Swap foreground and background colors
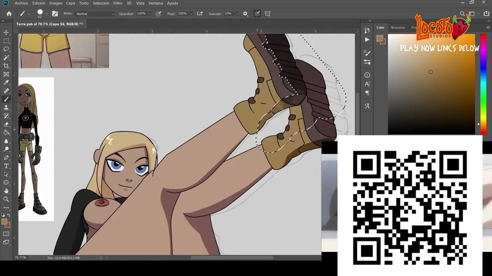The image size is (492, 276). 9,215
